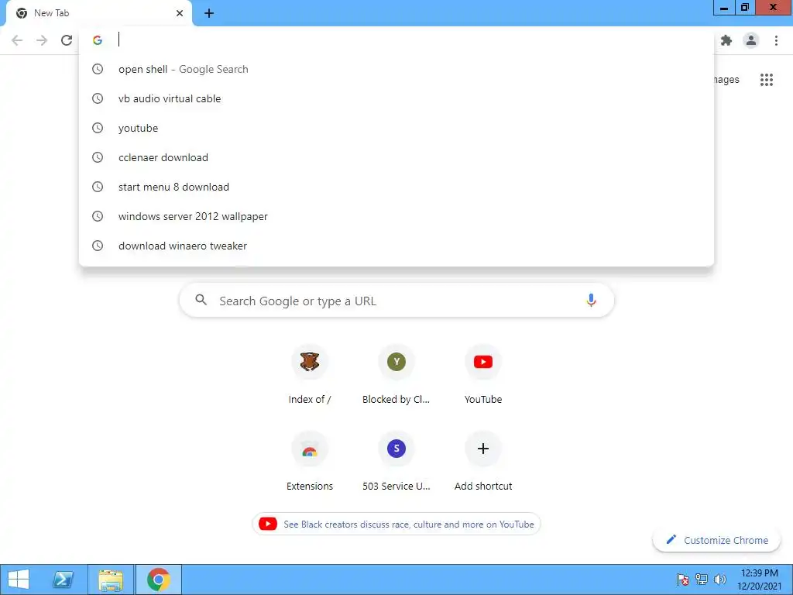Open the YouTube shortcut tile
The width and height of the screenshot is (793, 595).
pos(483,375)
